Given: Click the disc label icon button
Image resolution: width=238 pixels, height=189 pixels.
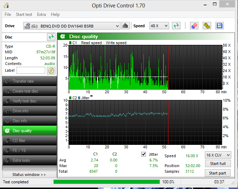Looking at the screenshot, I should 51,71.
